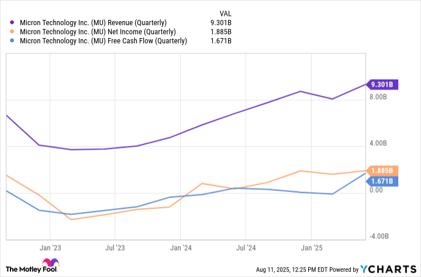
Task: Select the Micron Free Cash Flow (Quarterly) label
Action: pyautogui.click(x=103, y=41)
